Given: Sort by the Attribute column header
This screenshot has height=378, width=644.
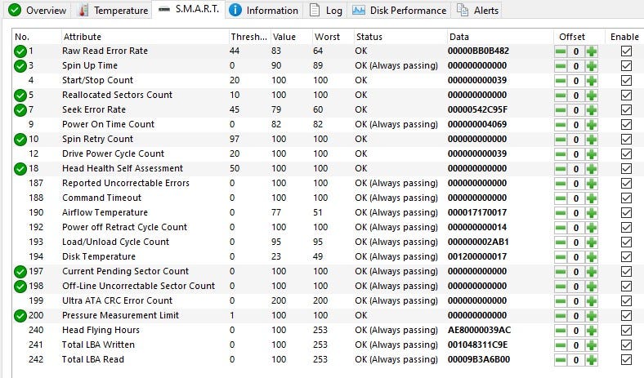Looking at the screenshot, I should pos(82,36).
